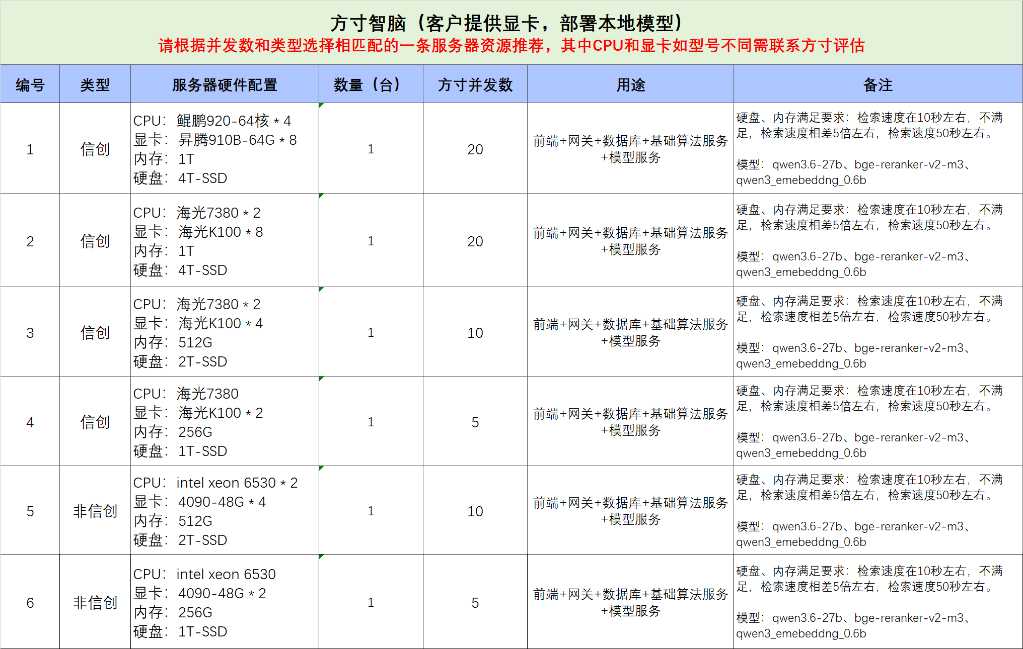
Task: Select the 数量（台） header cell
Action: point(371,84)
